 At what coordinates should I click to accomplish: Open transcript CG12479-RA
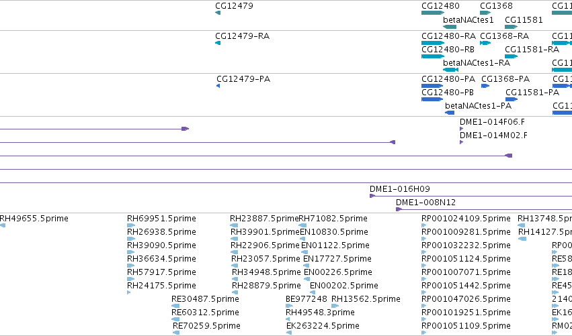242,36
